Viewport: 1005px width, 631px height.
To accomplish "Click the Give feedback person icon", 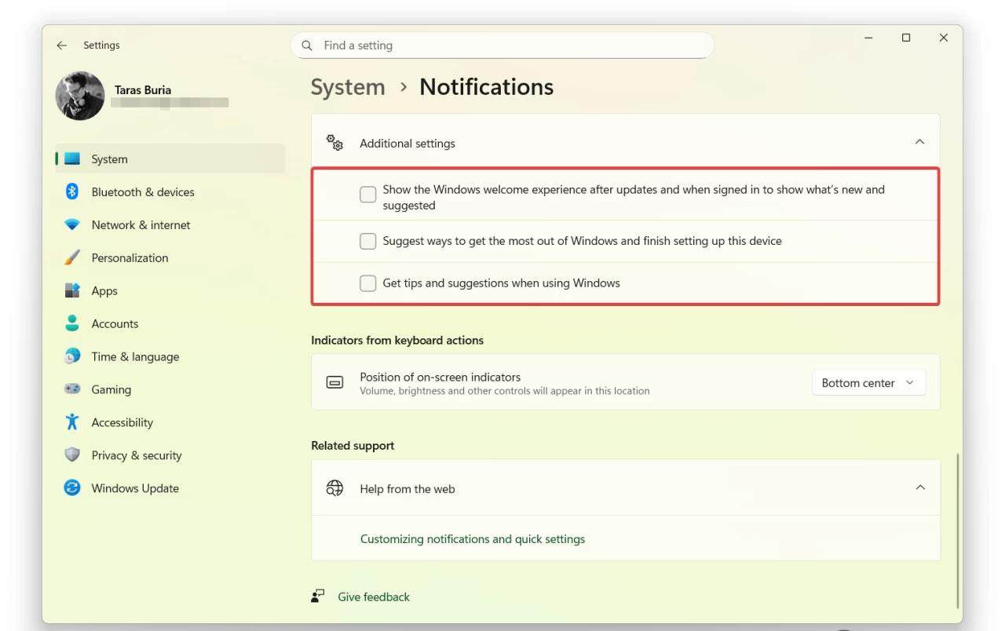I will point(318,596).
